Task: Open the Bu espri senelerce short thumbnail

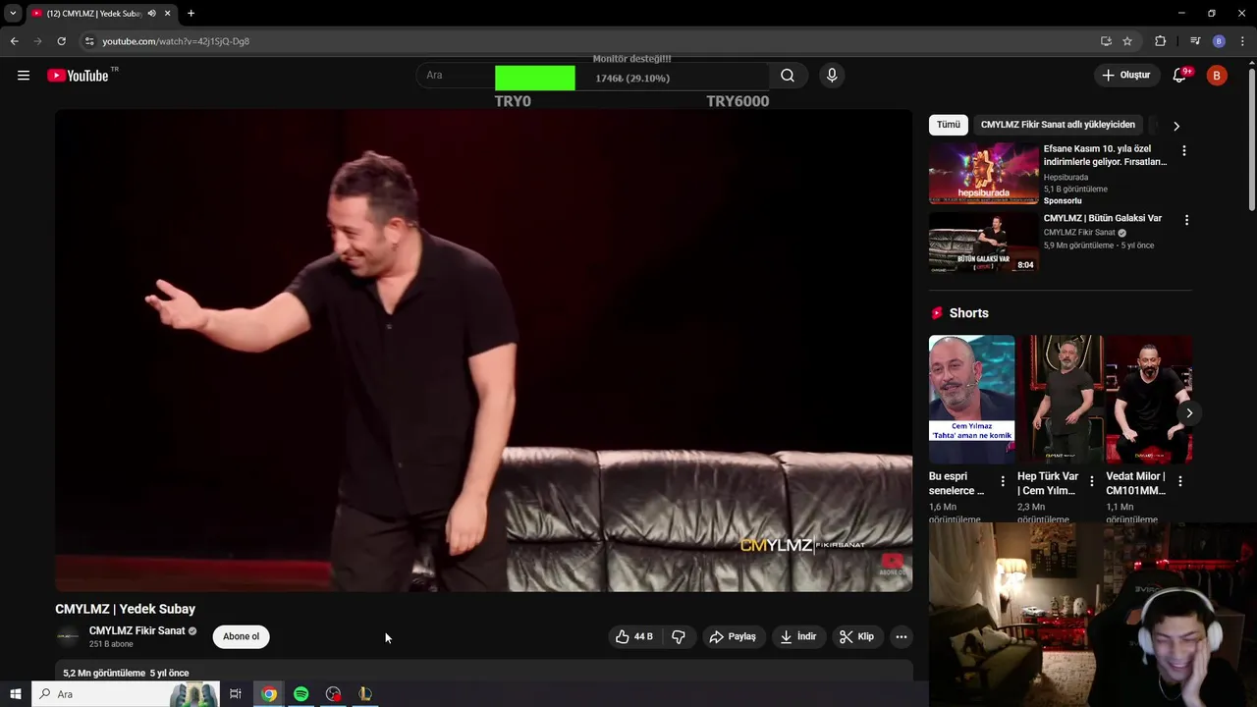Action: click(971, 400)
